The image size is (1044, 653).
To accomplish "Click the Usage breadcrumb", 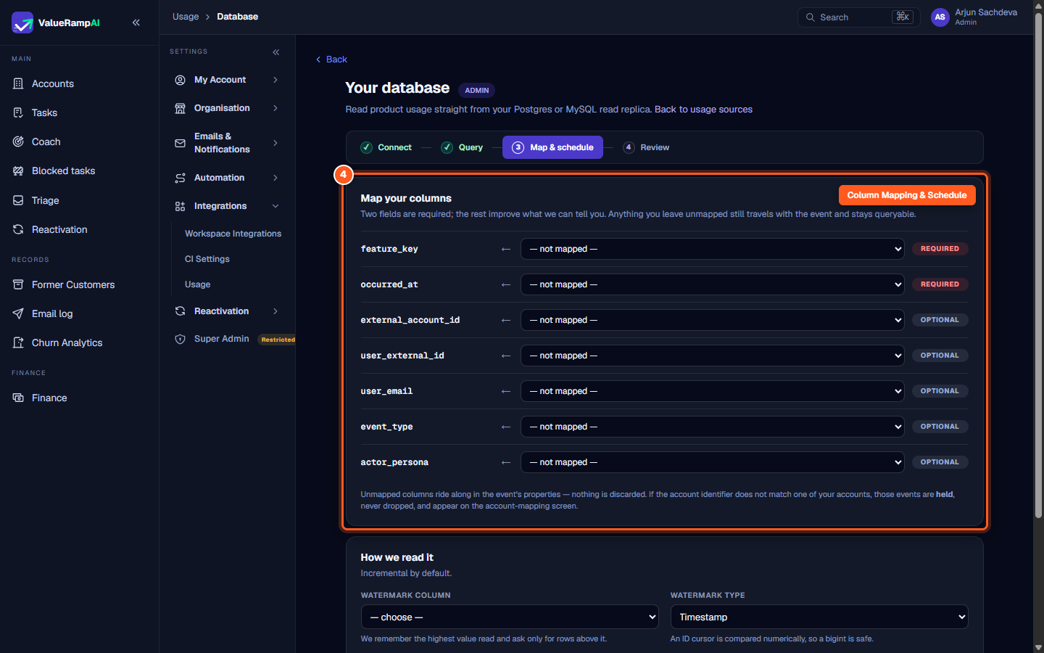I will [x=186, y=17].
